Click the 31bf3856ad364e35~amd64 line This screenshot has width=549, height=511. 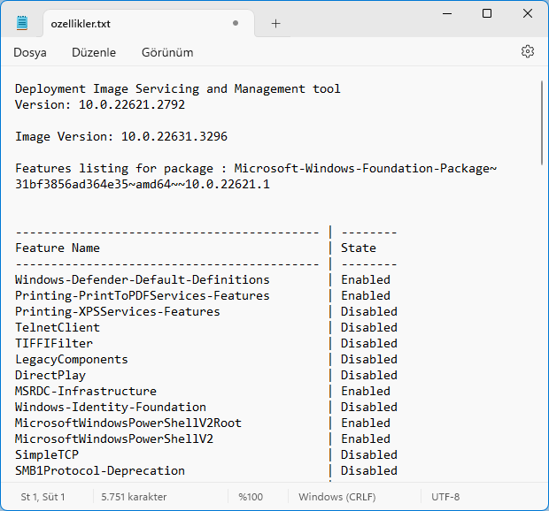(143, 184)
